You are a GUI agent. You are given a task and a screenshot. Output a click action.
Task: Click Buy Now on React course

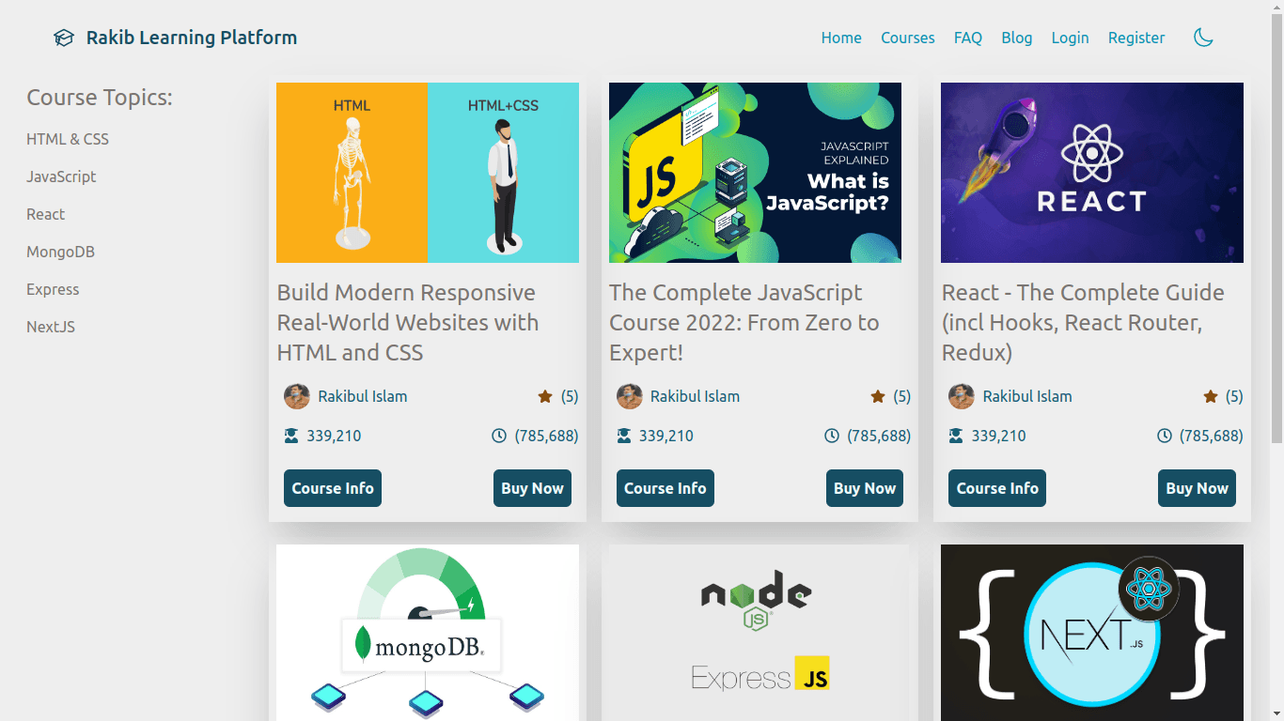click(1198, 488)
